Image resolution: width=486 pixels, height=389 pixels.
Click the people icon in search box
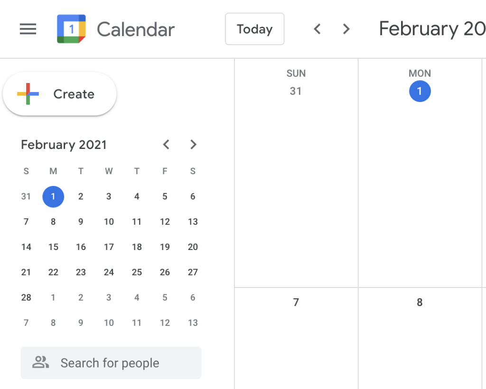[40, 363]
